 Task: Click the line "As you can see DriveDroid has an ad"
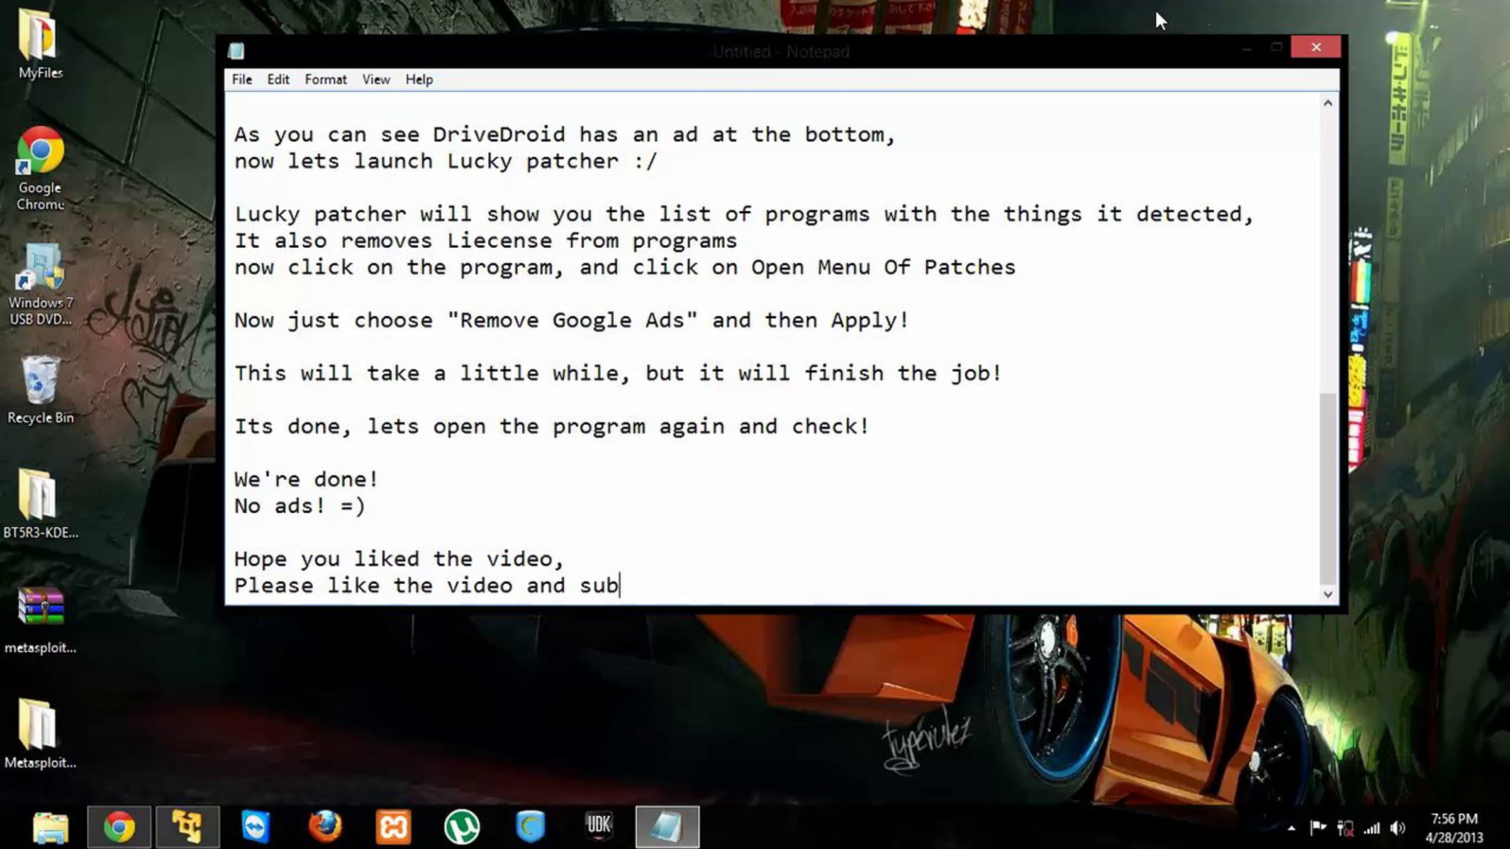point(564,135)
